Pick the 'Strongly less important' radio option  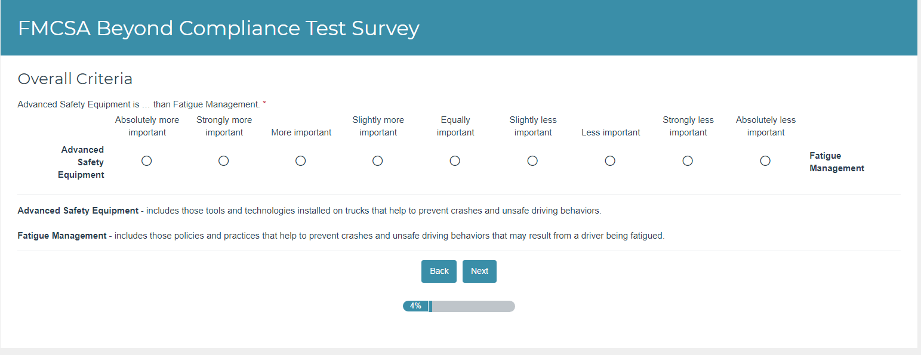point(688,161)
